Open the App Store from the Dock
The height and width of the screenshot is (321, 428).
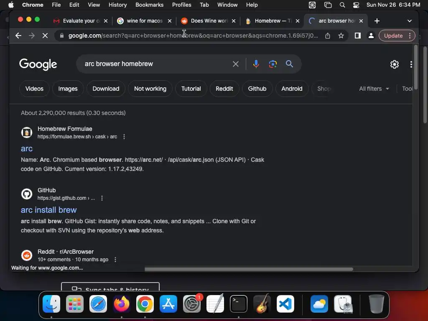168,304
